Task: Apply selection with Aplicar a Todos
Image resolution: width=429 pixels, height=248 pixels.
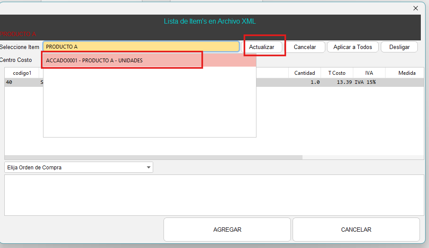Action: pyautogui.click(x=352, y=47)
